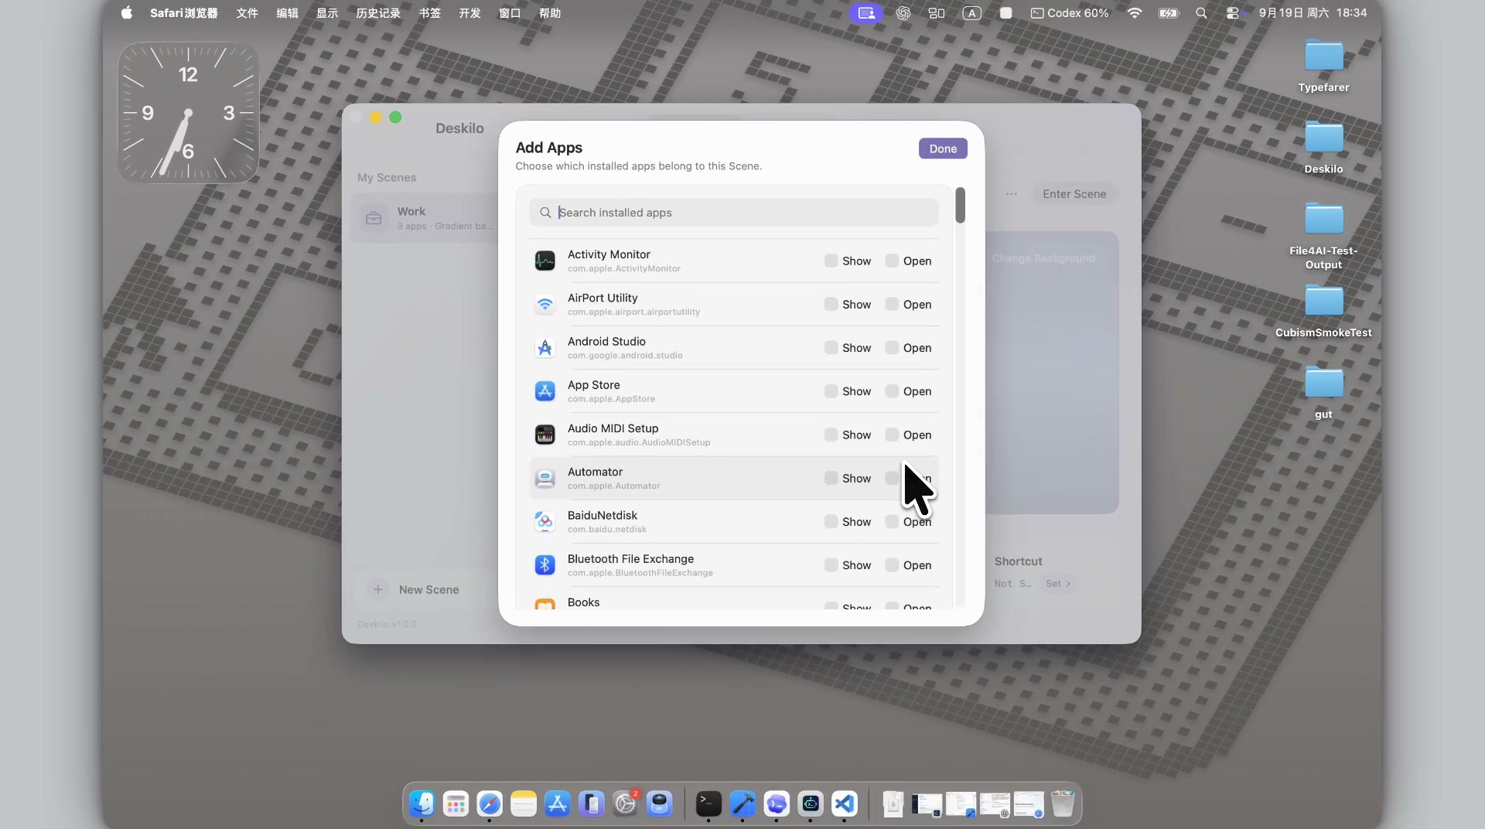Open the Trash in the Dock
The image size is (1485, 829).
click(x=1063, y=804)
